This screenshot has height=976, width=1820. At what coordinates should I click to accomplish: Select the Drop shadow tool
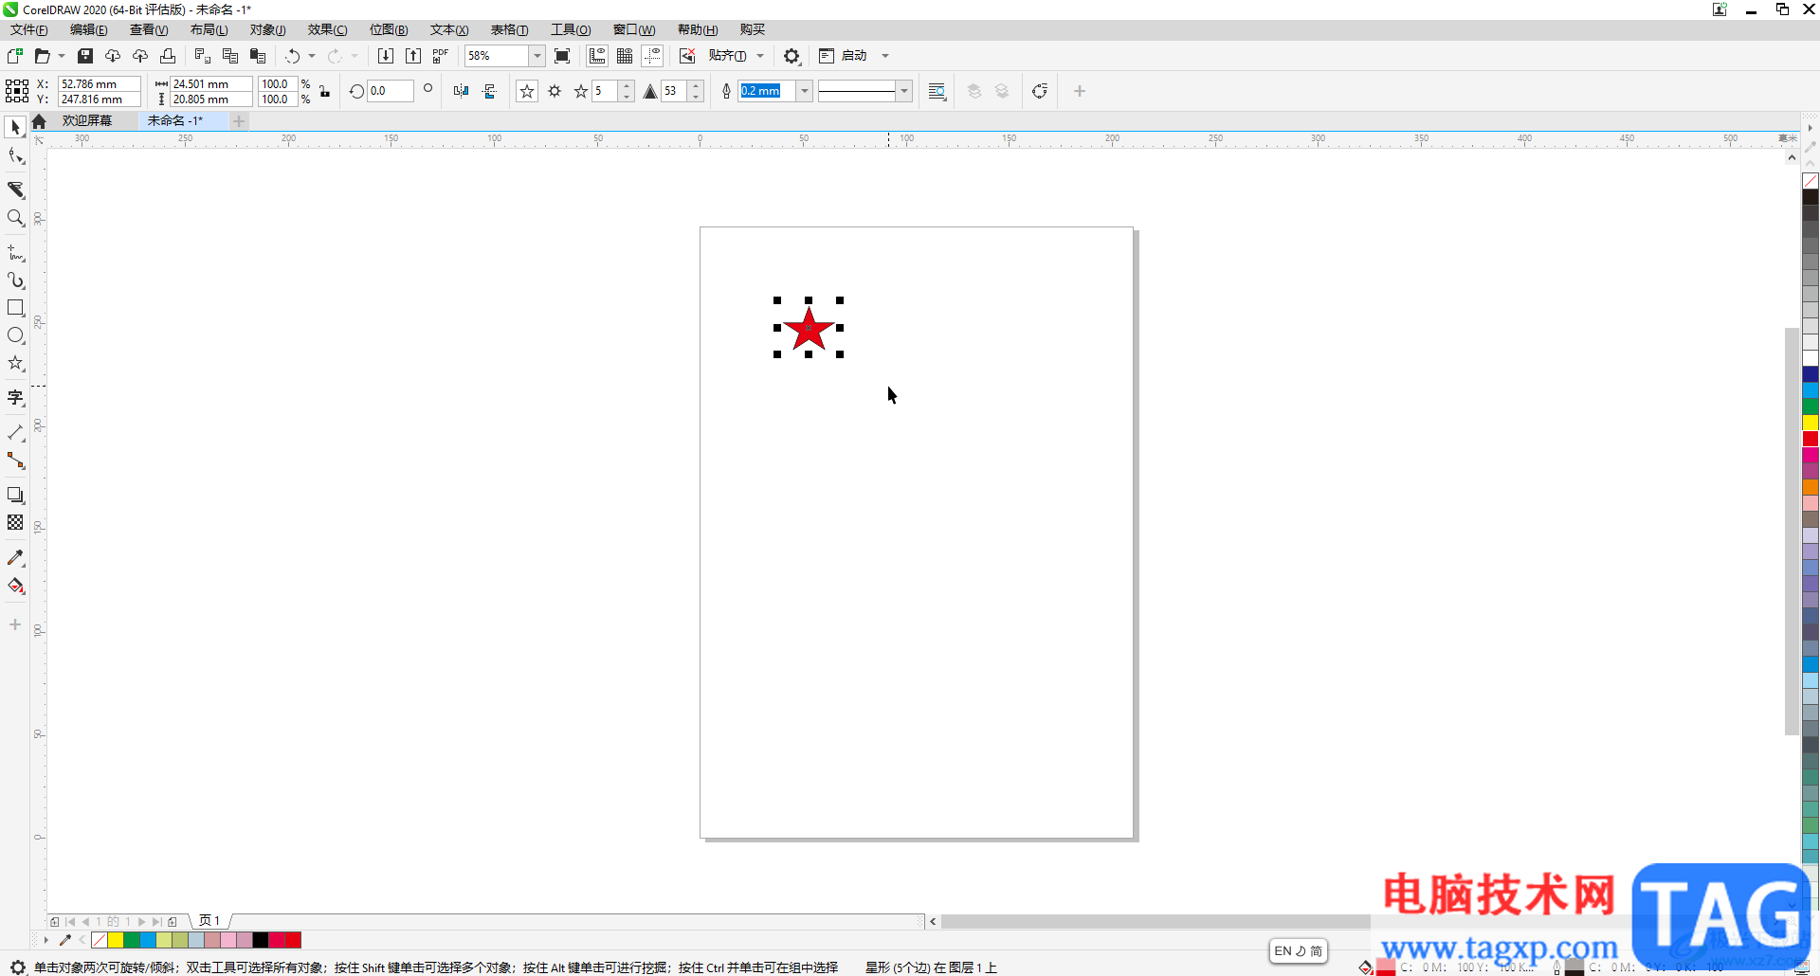point(15,496)
